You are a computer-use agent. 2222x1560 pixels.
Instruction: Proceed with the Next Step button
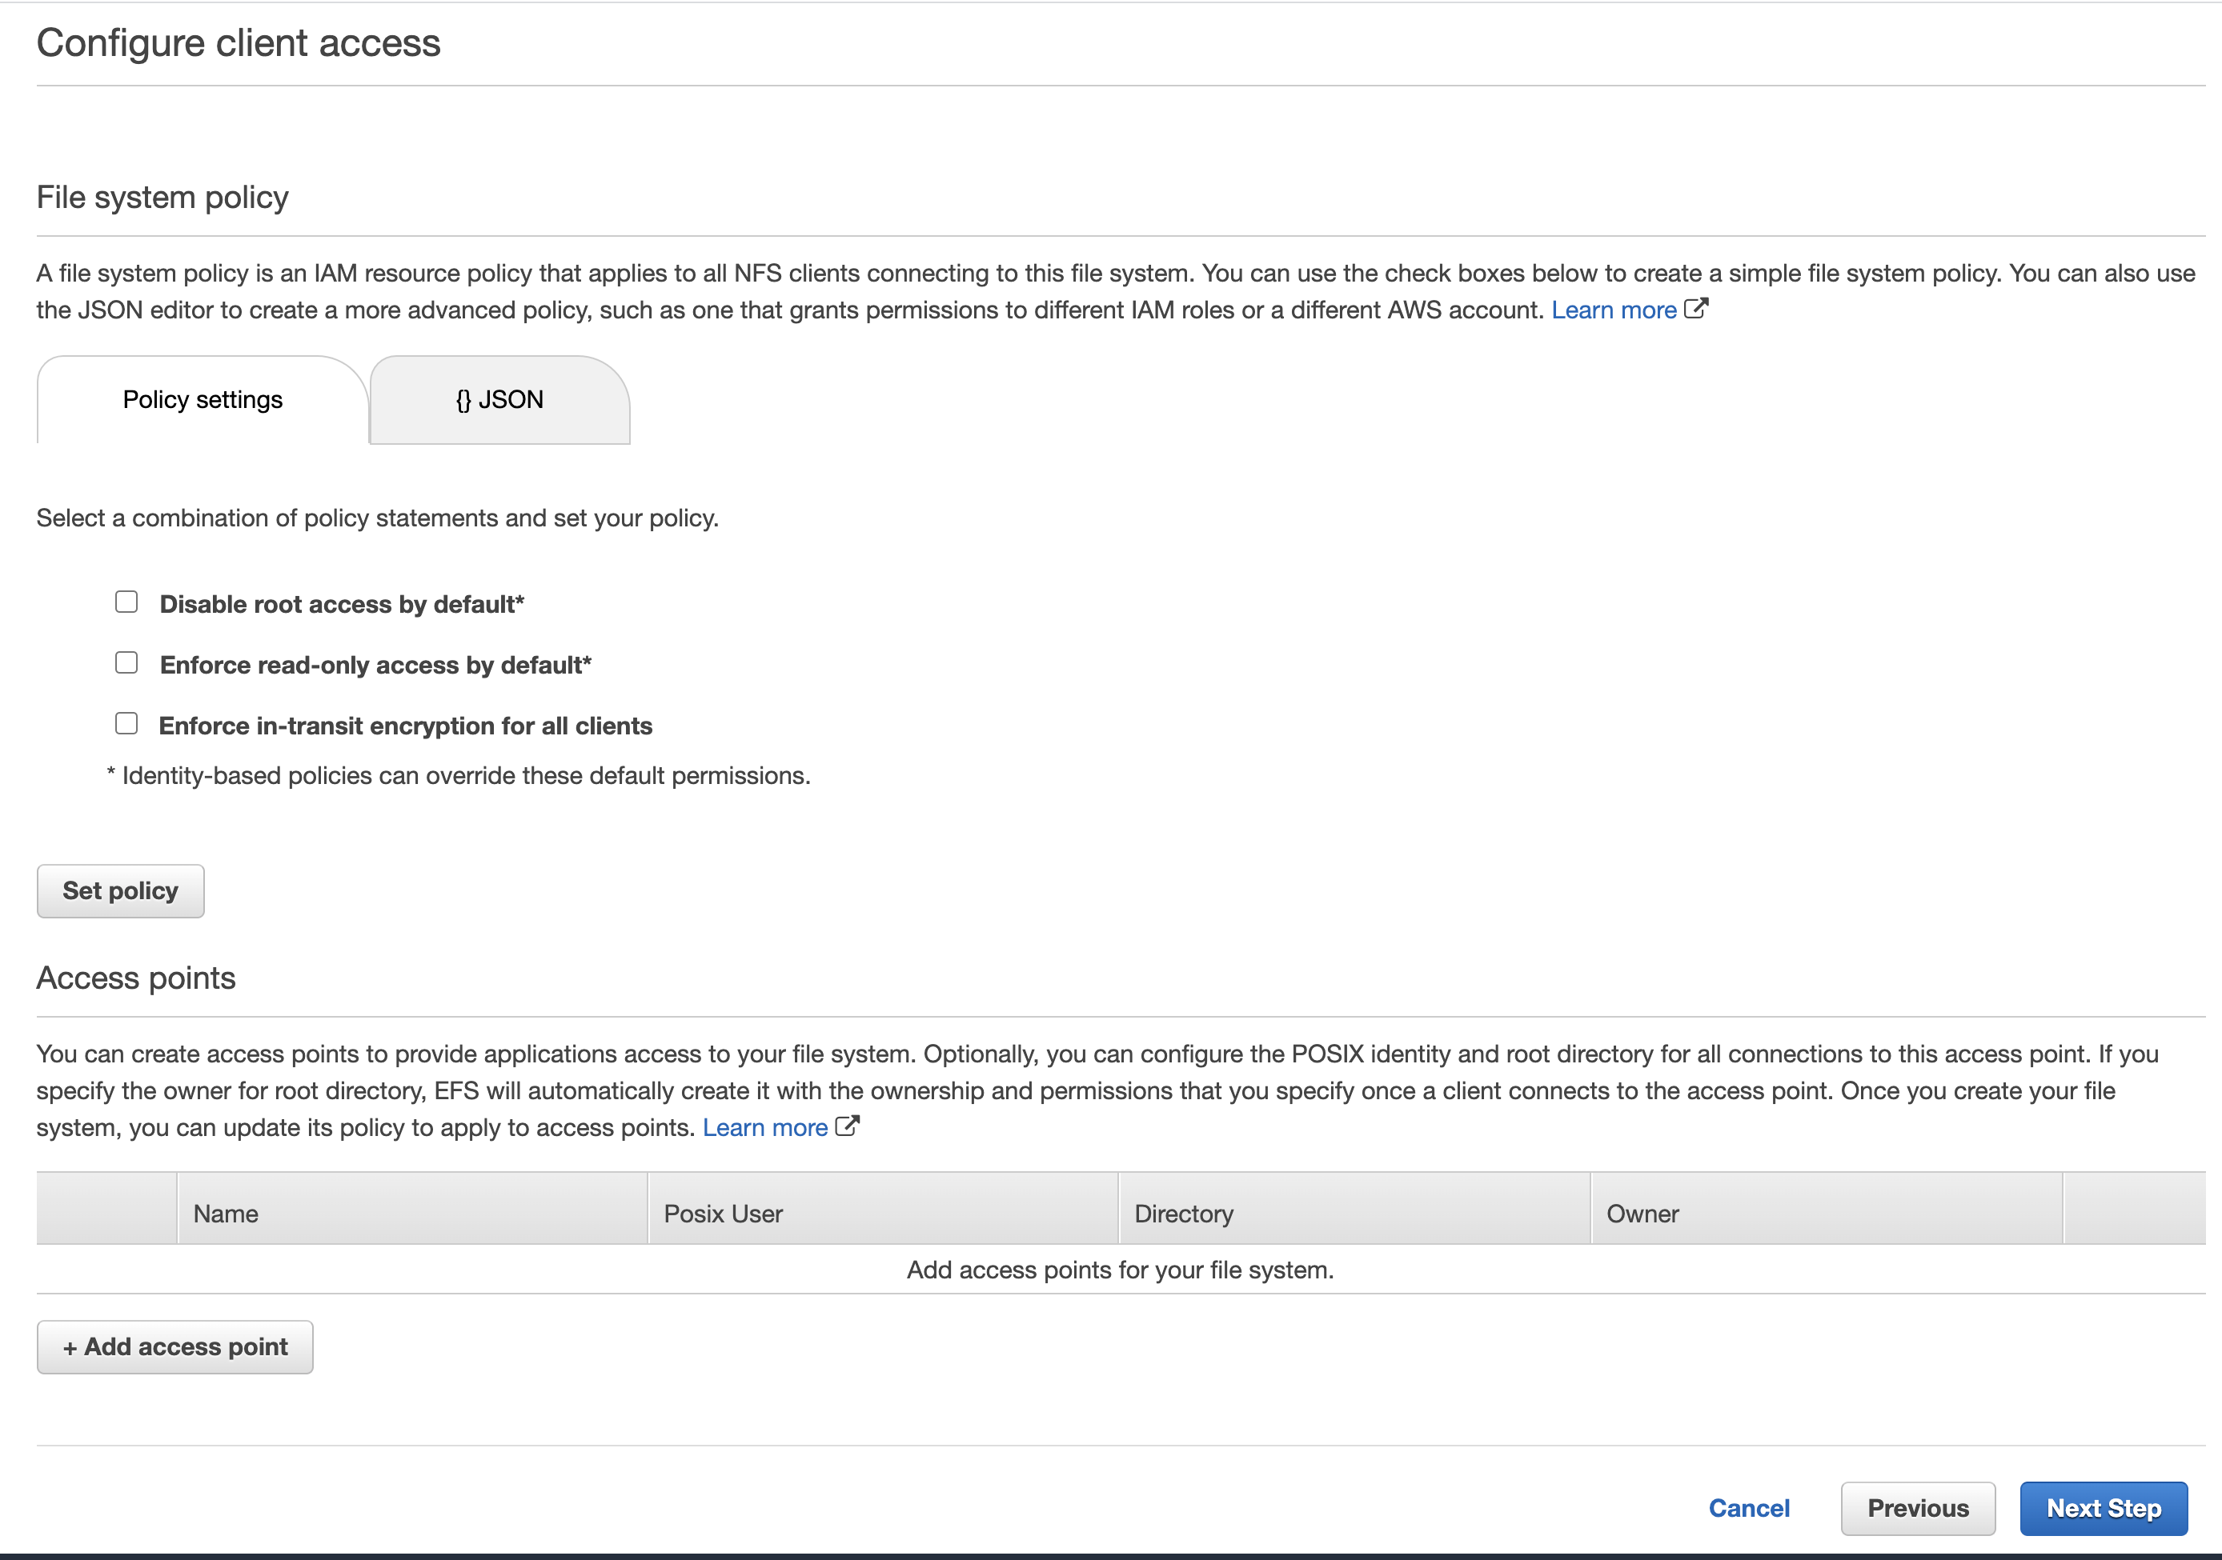click(x=2103, y=1509)
